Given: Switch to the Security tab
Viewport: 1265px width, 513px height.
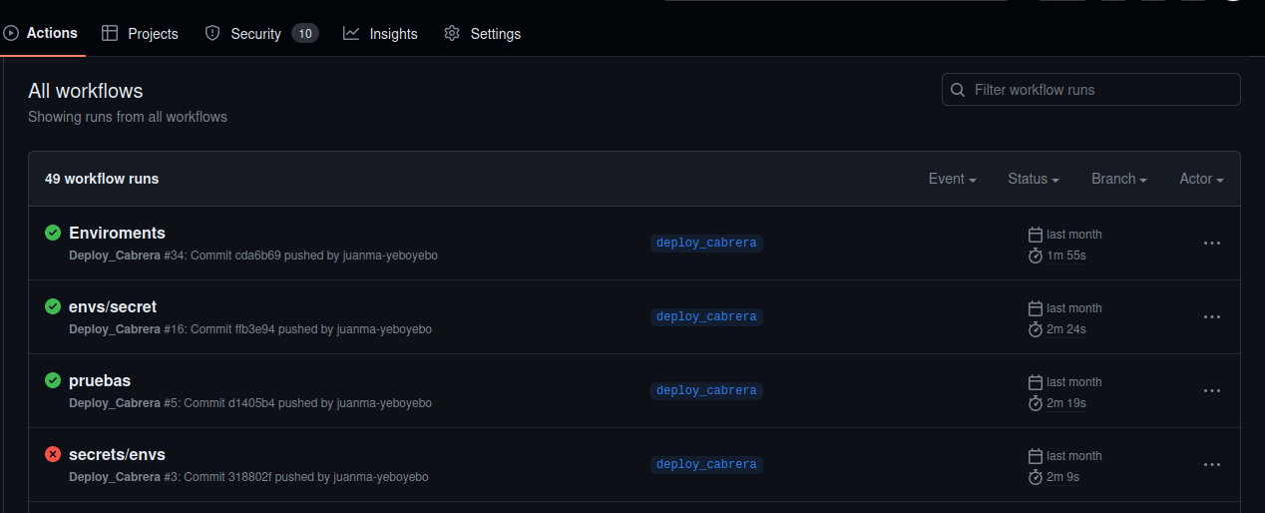Looking at the screenshot, I should tap(261, 33).
